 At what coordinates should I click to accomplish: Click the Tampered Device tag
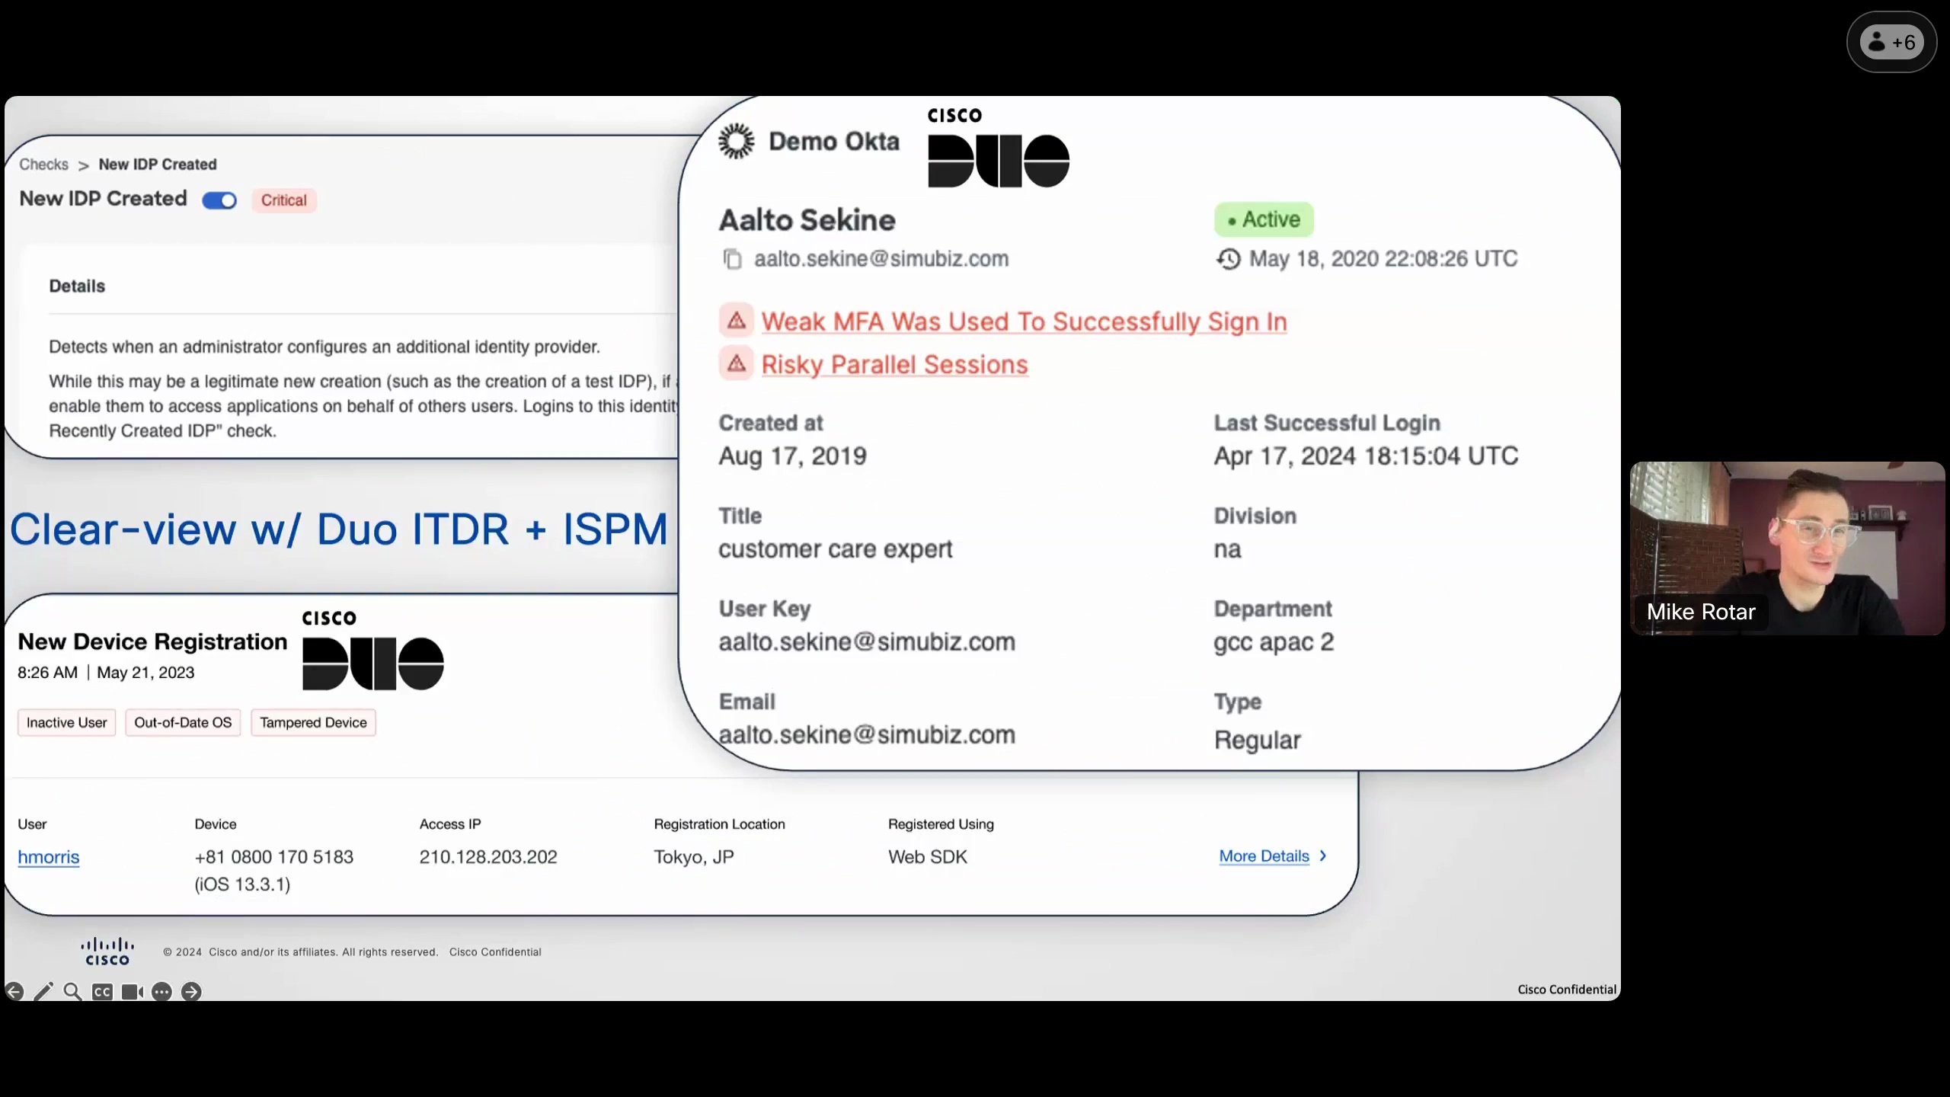[313, 722]
